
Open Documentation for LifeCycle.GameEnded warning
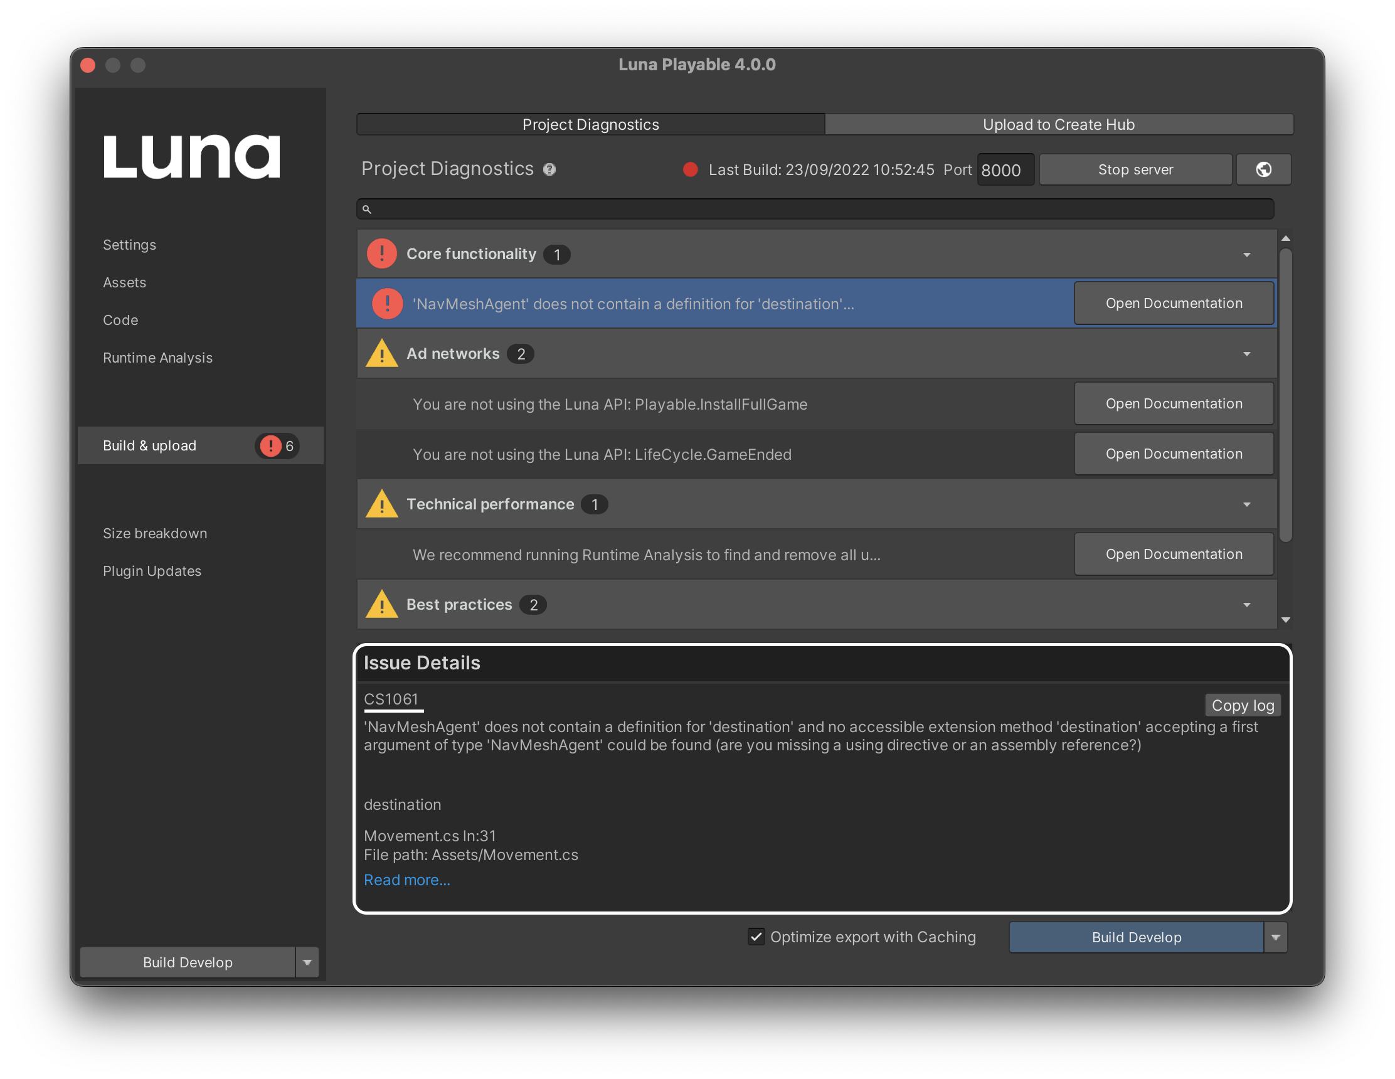coord(1174,454)
